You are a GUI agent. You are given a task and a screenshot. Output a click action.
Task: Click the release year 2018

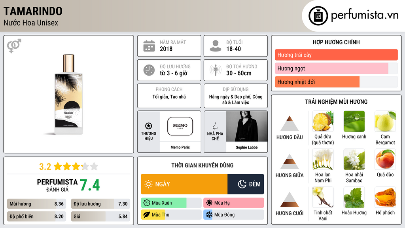(x=166, y=49)
